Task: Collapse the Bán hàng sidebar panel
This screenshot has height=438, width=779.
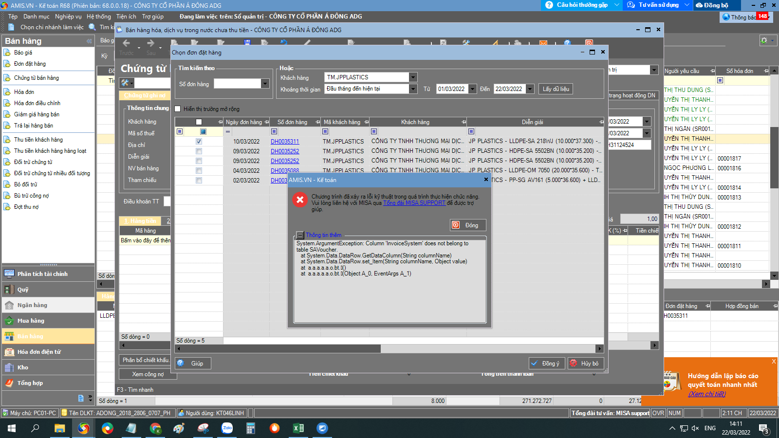Action: point(89,41)
